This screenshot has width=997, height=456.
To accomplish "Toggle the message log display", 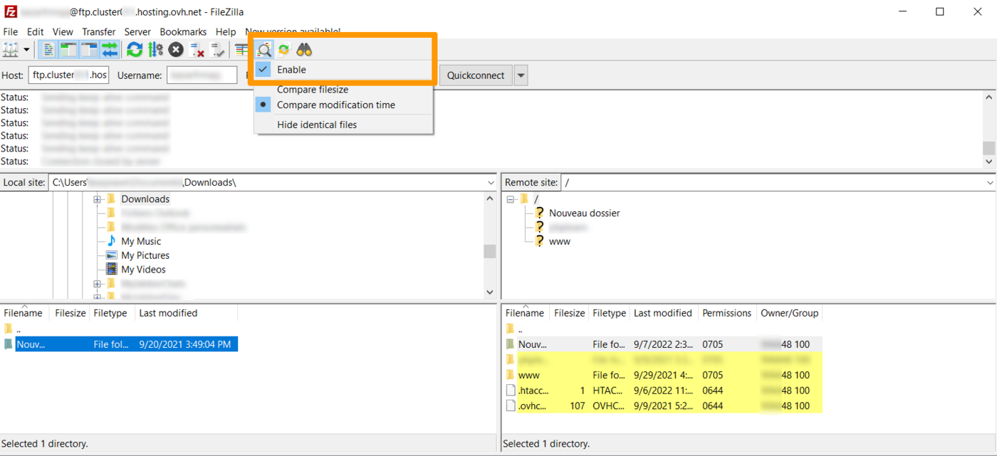I will pos(48,50).
